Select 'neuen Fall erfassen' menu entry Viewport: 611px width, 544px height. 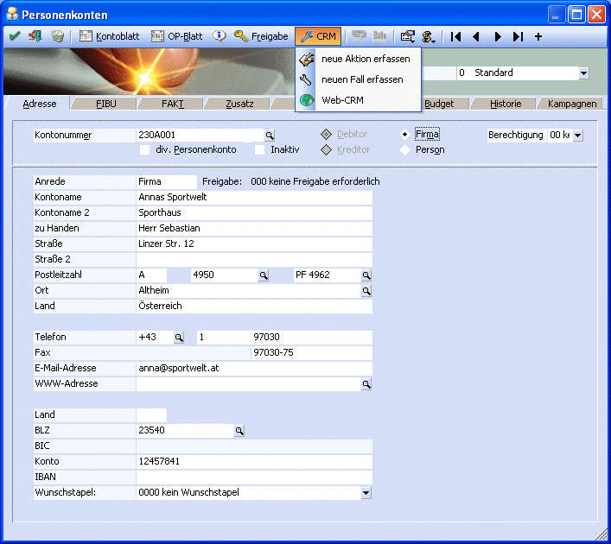pos(358,79)
